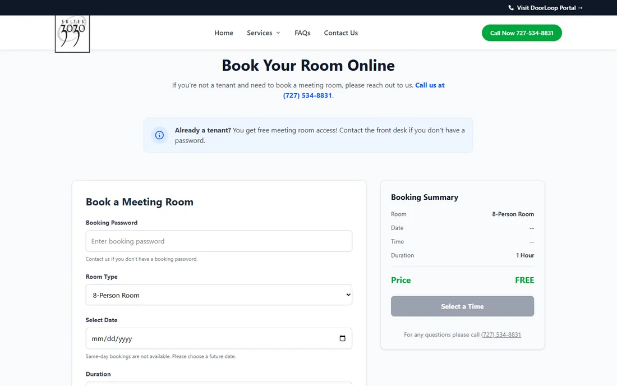Click the Call us at (727) 534-8831 link

point(363,90)
